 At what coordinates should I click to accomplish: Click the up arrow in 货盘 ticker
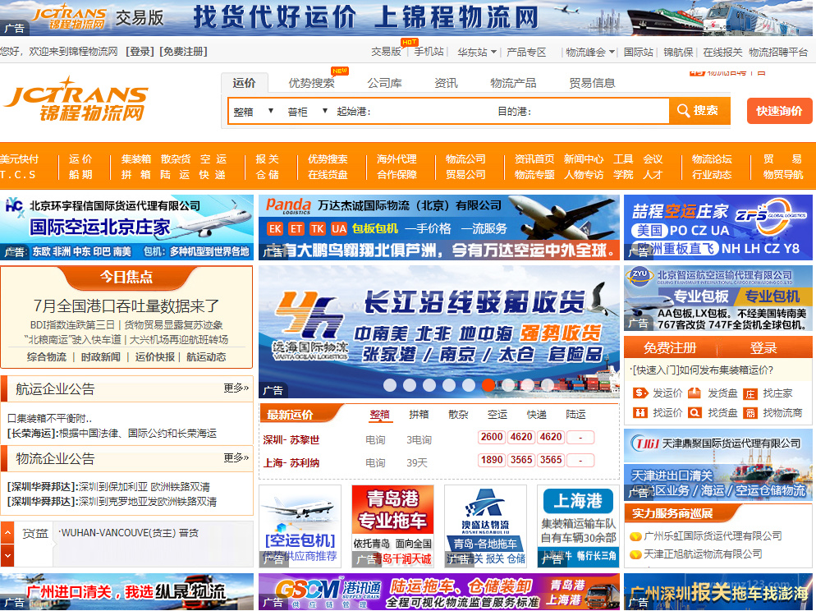point(7,533)
